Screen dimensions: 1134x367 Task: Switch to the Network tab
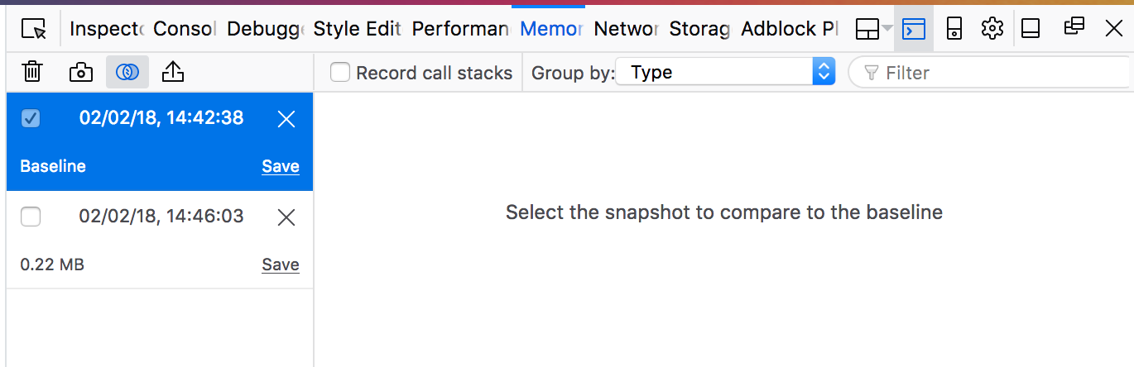(x=627, y=30)
